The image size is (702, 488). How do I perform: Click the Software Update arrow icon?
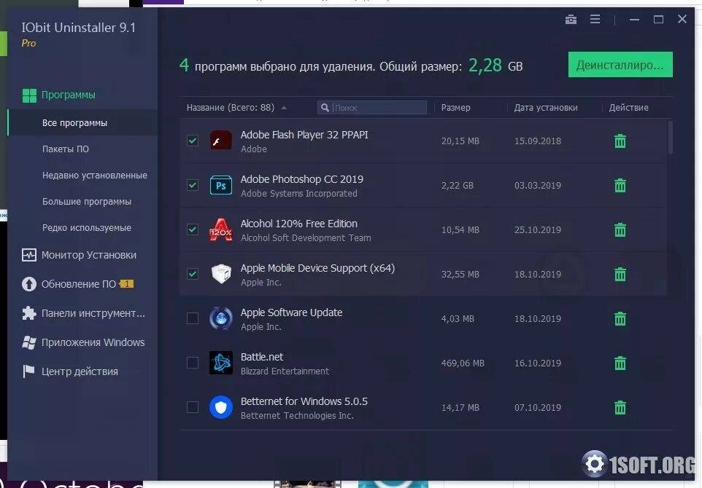tap(29, 284)
